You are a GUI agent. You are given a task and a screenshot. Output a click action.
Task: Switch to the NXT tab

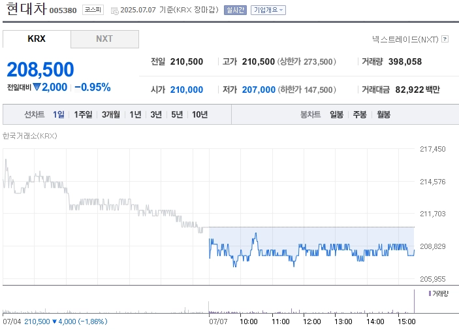point(104,39)
